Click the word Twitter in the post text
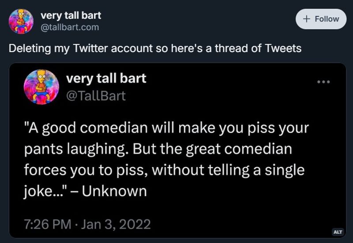This screenshot has width=353, height=243. (90, 48)
